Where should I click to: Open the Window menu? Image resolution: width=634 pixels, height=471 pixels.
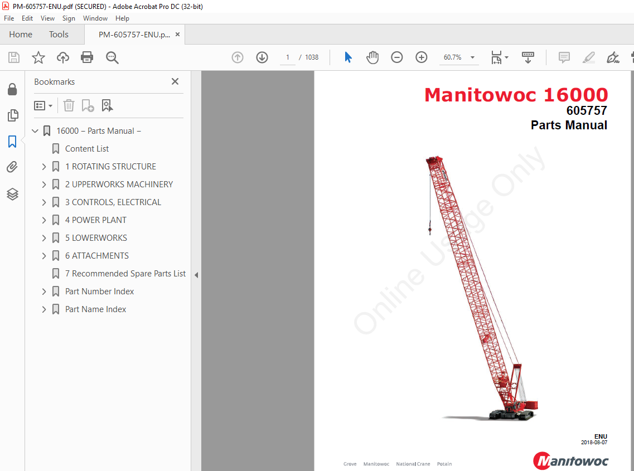pos(95,18)
